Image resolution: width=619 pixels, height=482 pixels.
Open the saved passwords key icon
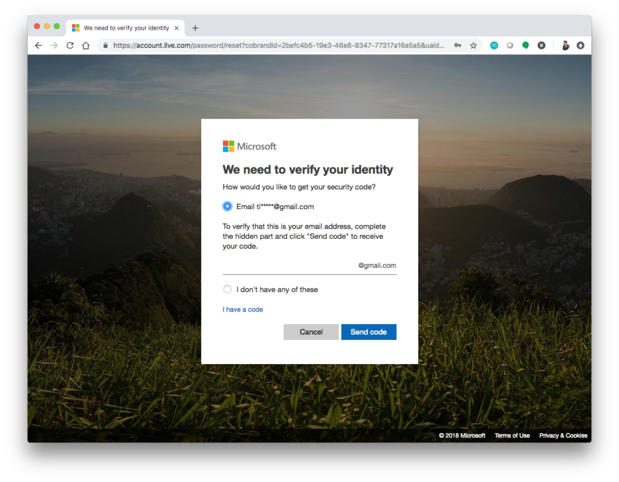[x=458, y=45]
